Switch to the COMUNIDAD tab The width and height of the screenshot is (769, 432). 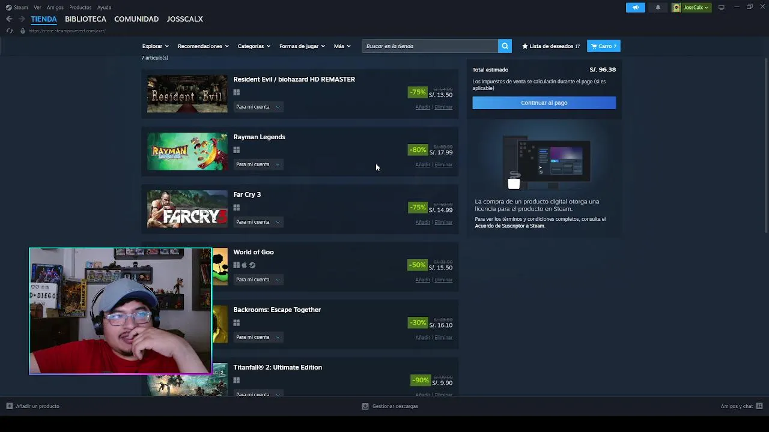(x=136, y=19)
